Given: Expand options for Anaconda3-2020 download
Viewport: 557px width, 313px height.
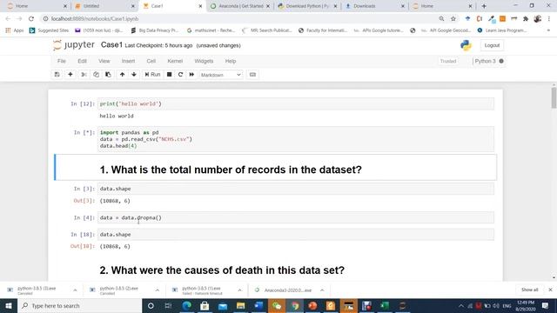Looking at the screenshot, I should [x=322, y=290].
